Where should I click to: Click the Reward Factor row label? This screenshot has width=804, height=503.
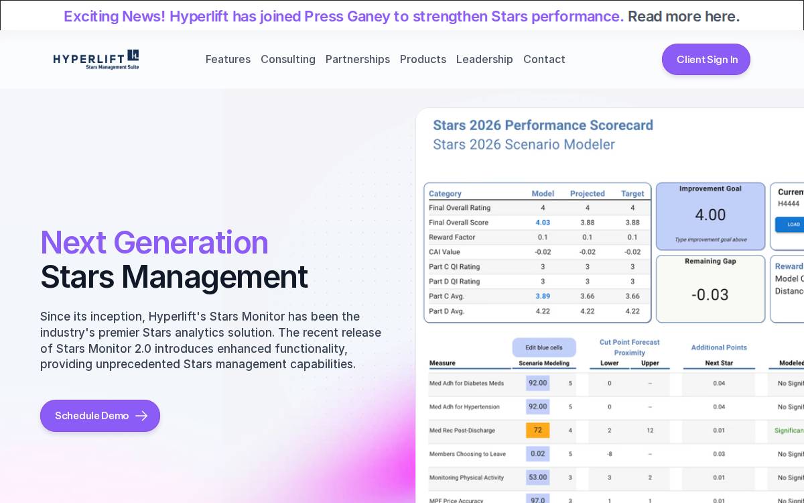[x=452, y=237]
